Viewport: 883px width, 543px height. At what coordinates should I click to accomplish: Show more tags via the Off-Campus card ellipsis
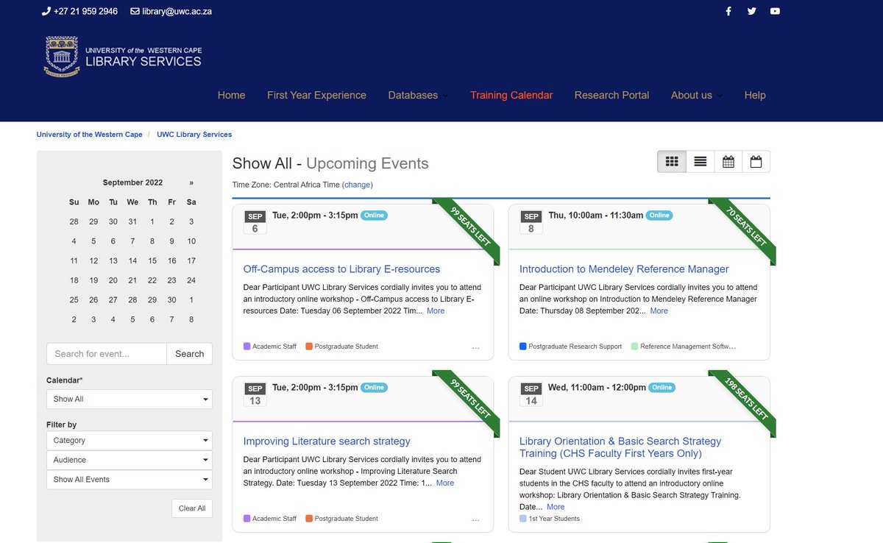(475, 347)
